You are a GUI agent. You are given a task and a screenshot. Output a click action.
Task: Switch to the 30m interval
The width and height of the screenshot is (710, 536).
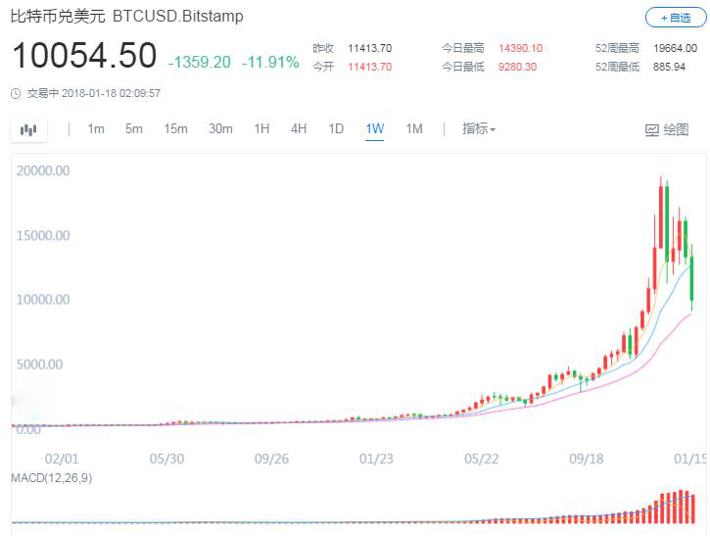click(x=220, y=129)
